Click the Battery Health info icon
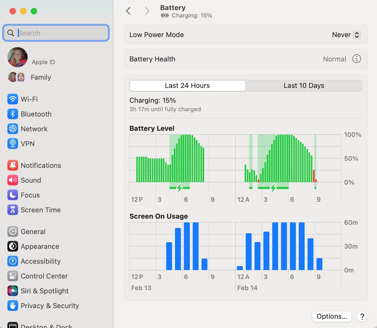 pos(356,59)
